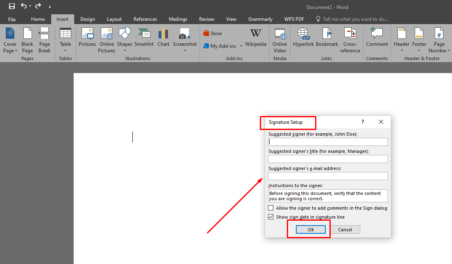Screen dimensions: 452x264
Task: Insert a Blank Page
Action: (x=27, y=40)
